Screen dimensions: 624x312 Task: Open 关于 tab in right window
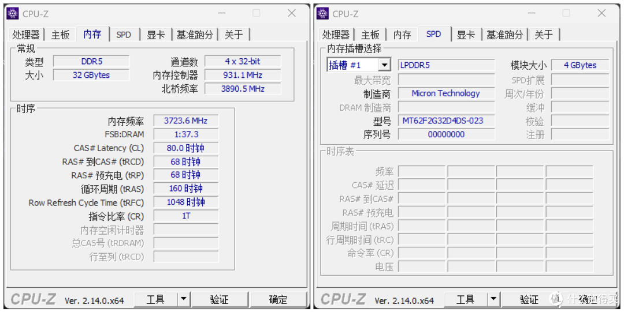click(x=544, y=35)
